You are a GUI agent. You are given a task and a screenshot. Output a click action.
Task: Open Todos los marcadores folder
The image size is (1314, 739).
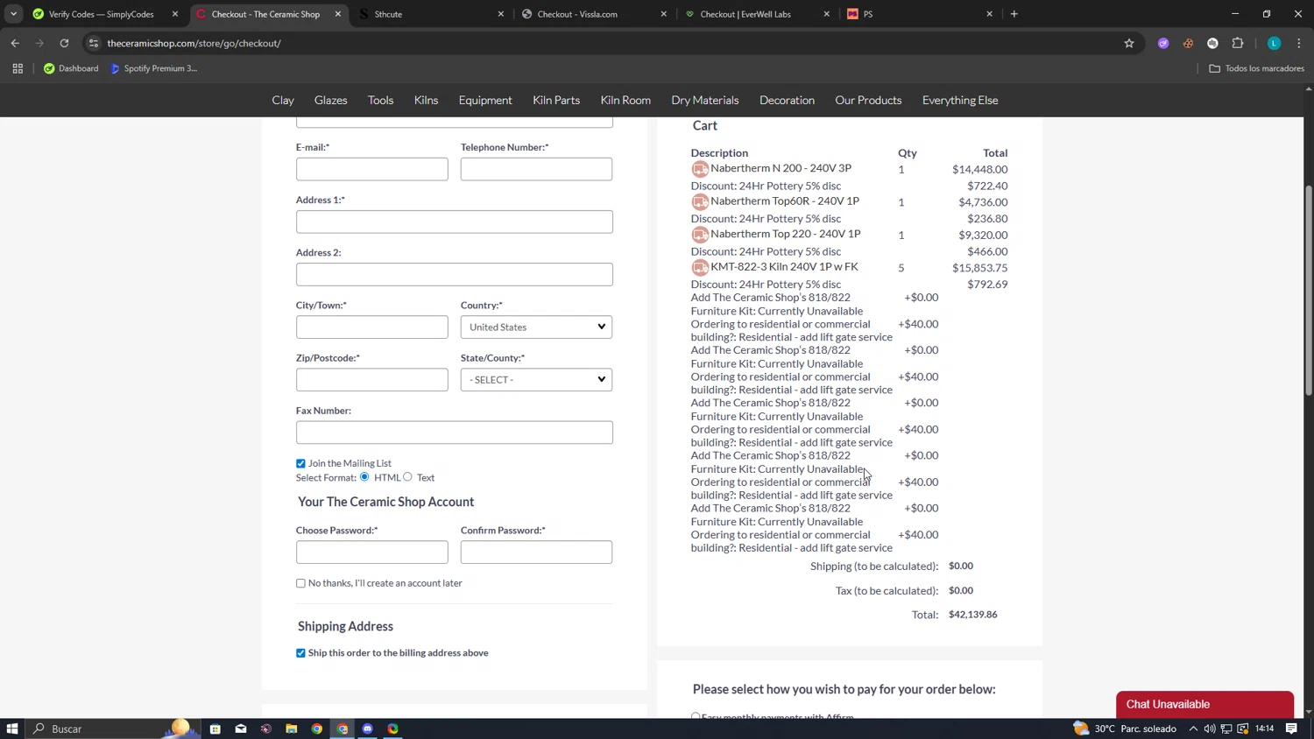(1256, 68)
